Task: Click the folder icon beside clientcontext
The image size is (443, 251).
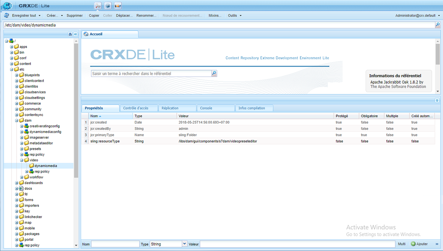Action: (21, 81)
